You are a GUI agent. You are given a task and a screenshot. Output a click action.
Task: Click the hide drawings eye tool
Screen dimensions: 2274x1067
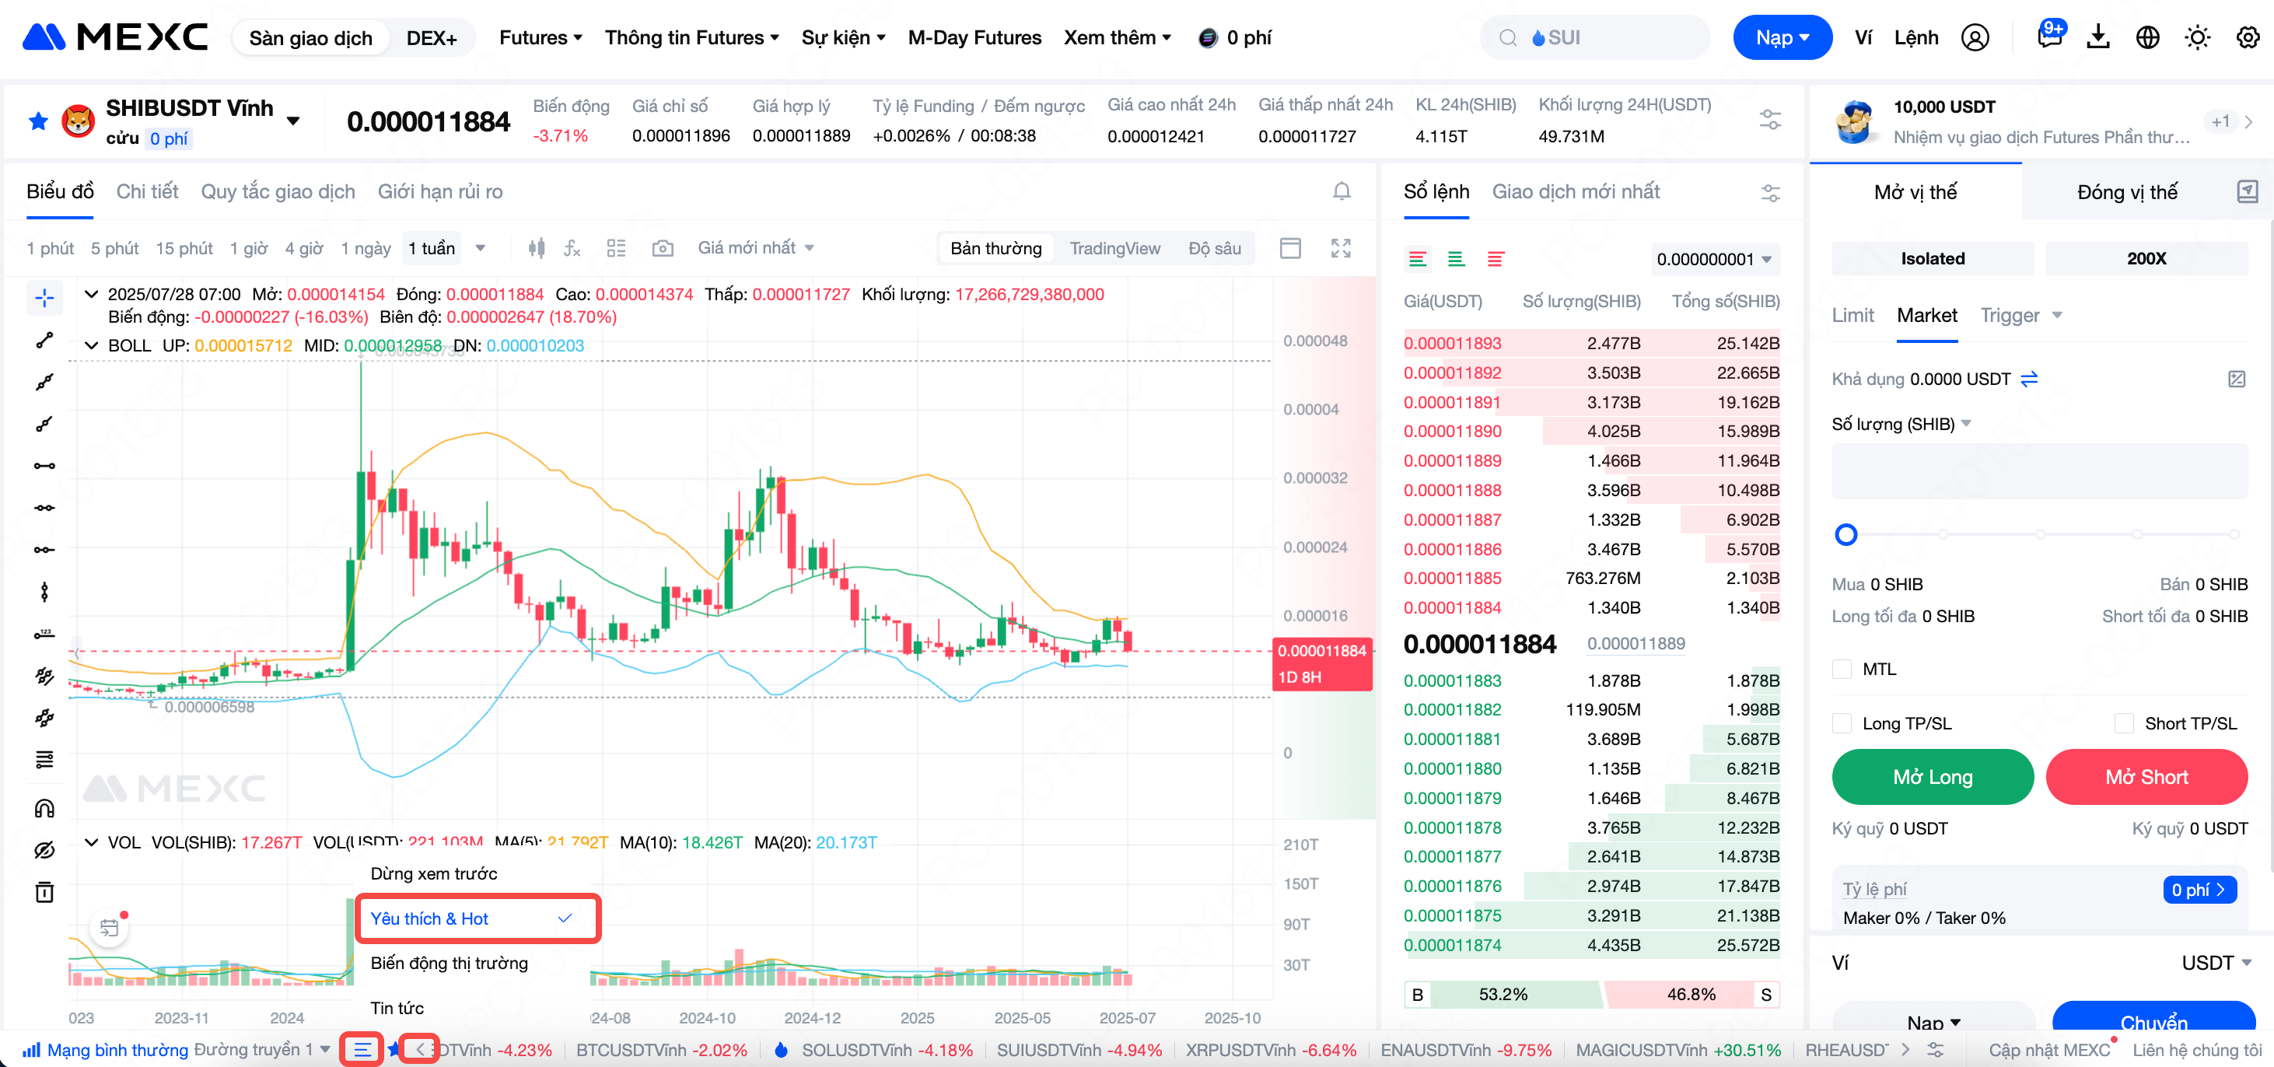(44, 850)
